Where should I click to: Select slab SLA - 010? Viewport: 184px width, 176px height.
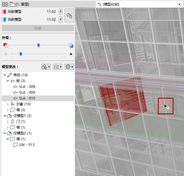[x=38, y=98]
